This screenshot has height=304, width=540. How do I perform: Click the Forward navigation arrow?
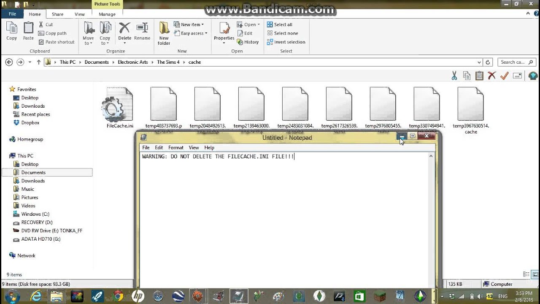(20, 62)
